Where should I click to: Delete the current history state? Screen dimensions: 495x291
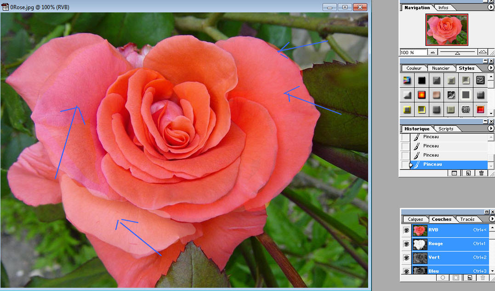481,173
